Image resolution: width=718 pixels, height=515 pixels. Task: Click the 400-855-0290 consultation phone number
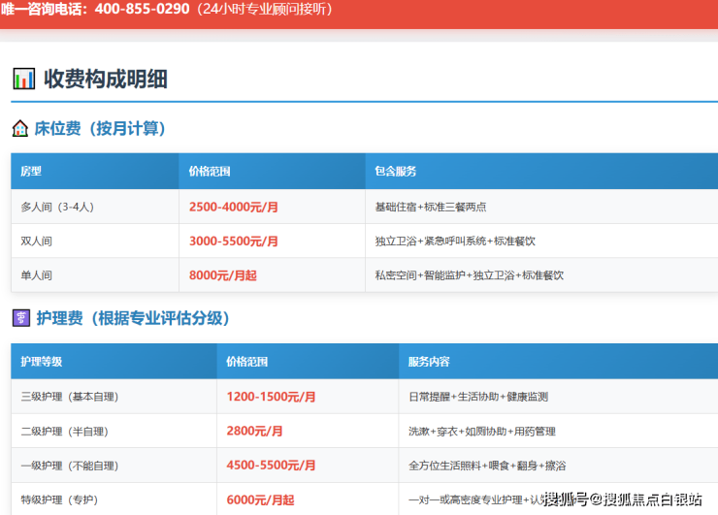pyautogui.click(x=142, y=9)
